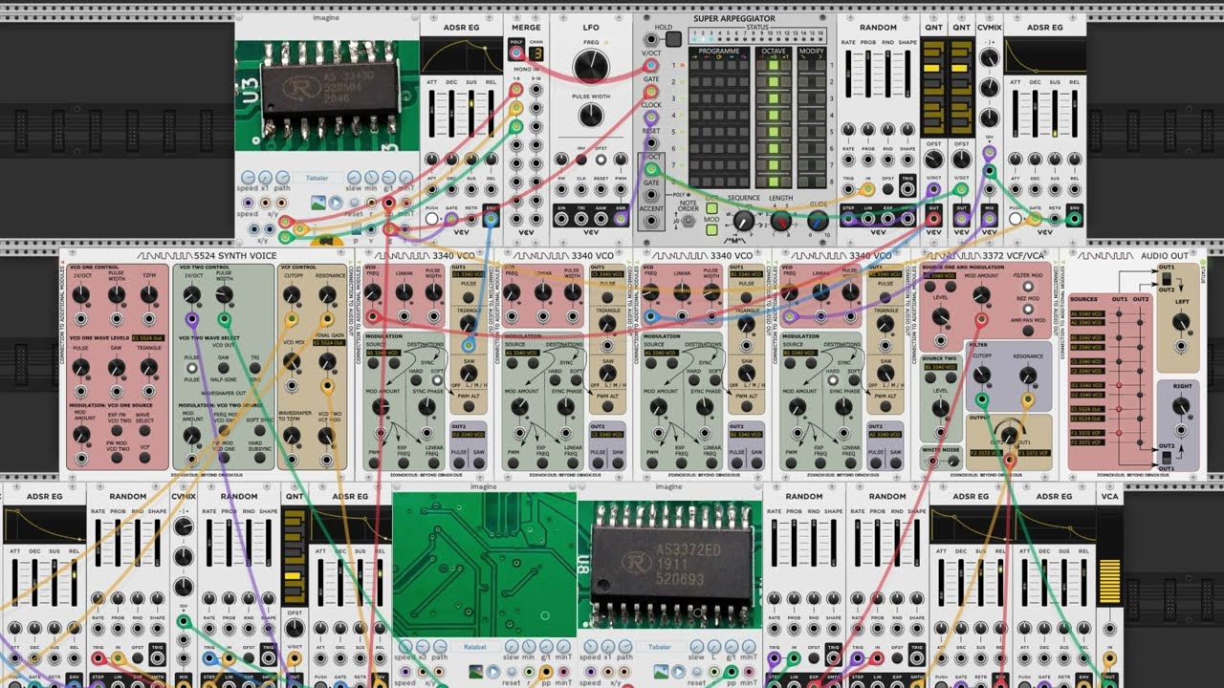Click the SUS slider on top-left ADSR EG

click(471, 115)
